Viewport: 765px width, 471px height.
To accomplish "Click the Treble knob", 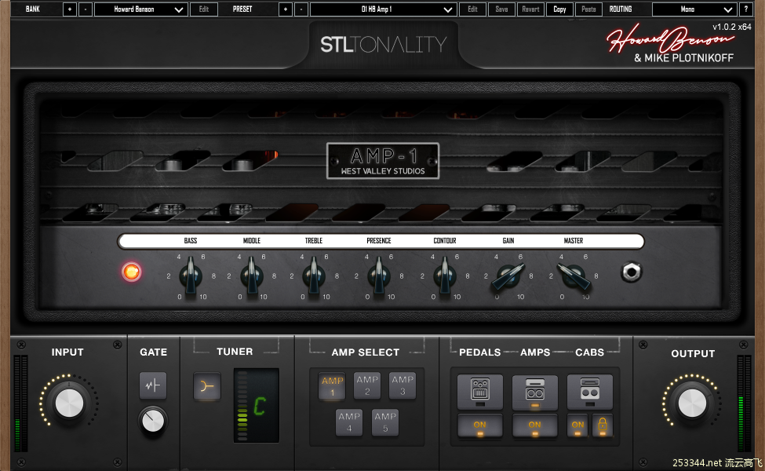I will (x=314, y=276).
